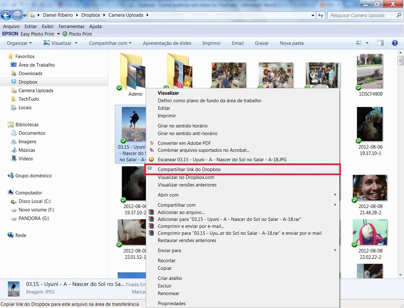Open the Ajuda menu
The height and width of the screenshot is (308, 404).
coord(95,27)
